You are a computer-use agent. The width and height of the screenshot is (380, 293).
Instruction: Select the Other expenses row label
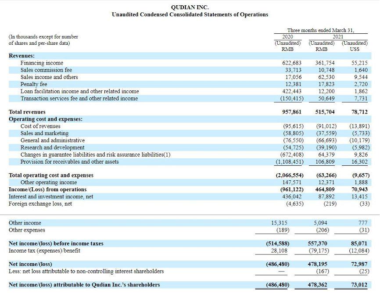(27, 230)
